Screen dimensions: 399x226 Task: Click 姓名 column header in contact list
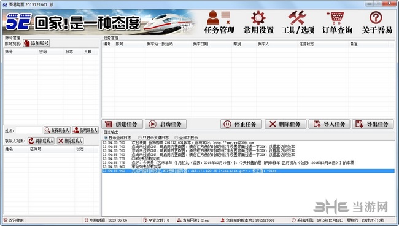[x=16, y=149]
